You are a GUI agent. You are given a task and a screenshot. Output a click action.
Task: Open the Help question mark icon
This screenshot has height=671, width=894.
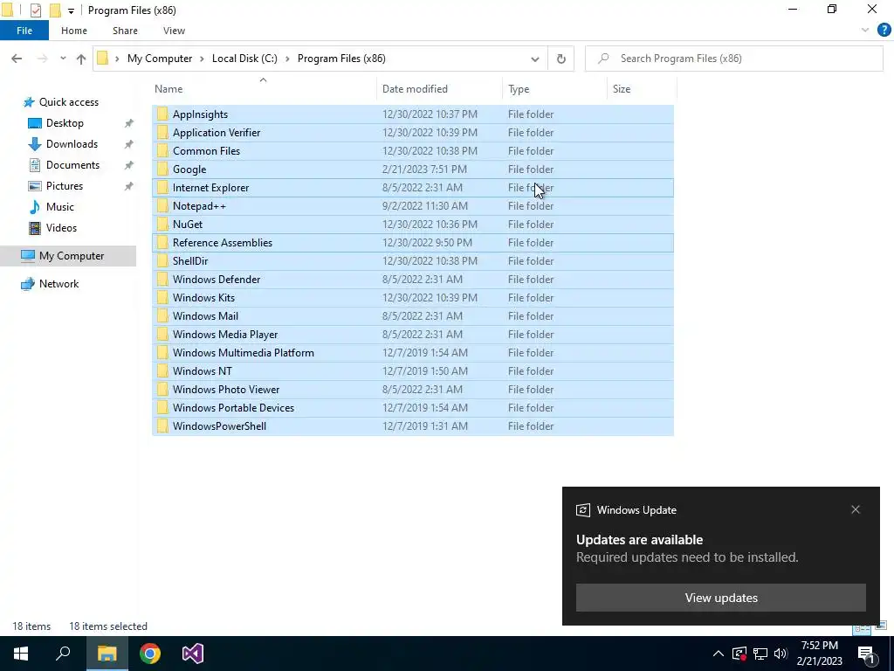(x=884, y=31)
